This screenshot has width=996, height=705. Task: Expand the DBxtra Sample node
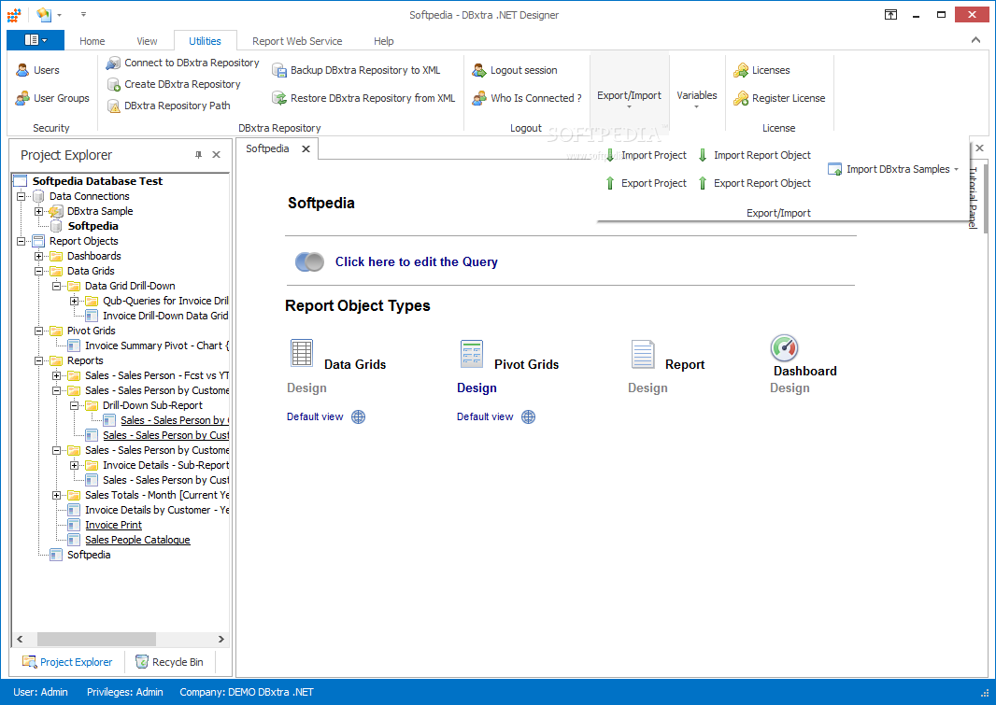(x=38, y=211)
